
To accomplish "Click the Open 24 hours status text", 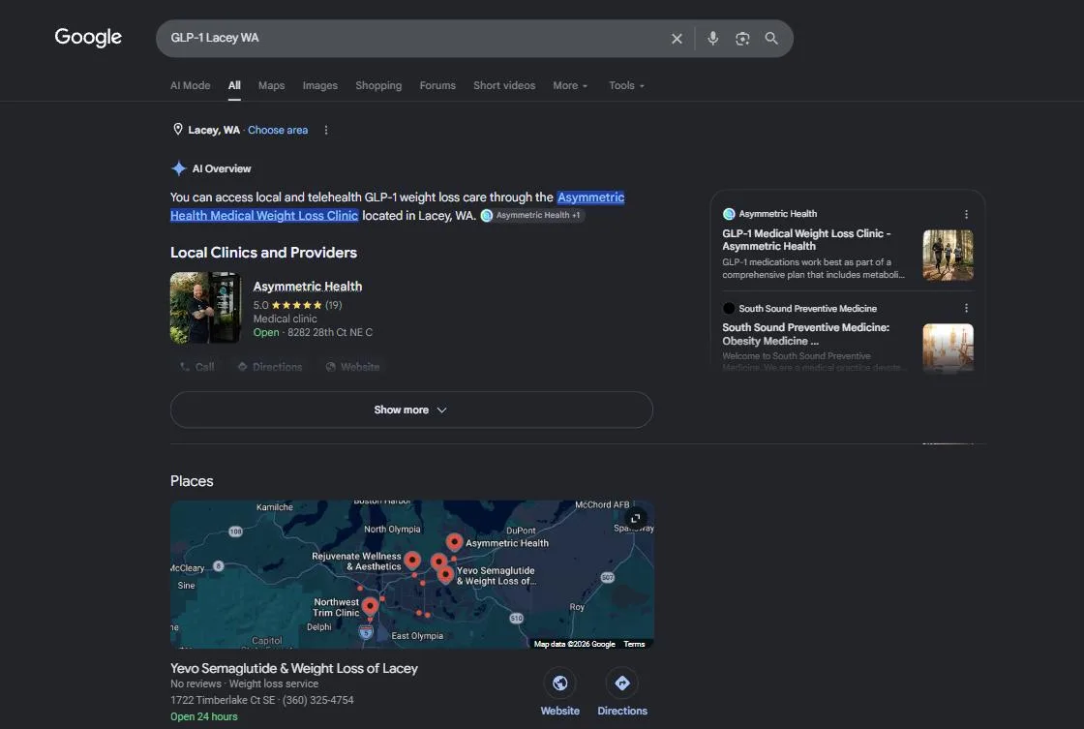I will [204, 716].
